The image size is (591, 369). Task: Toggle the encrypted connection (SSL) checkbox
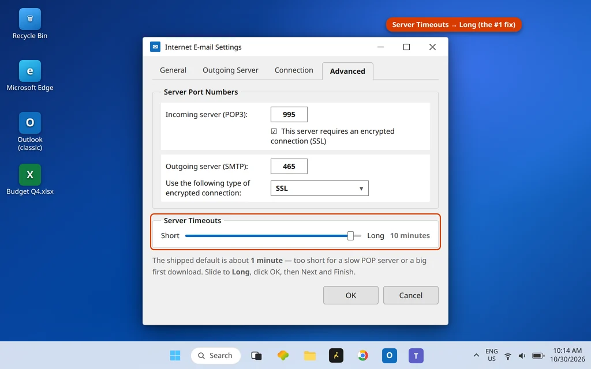point(274,131)
